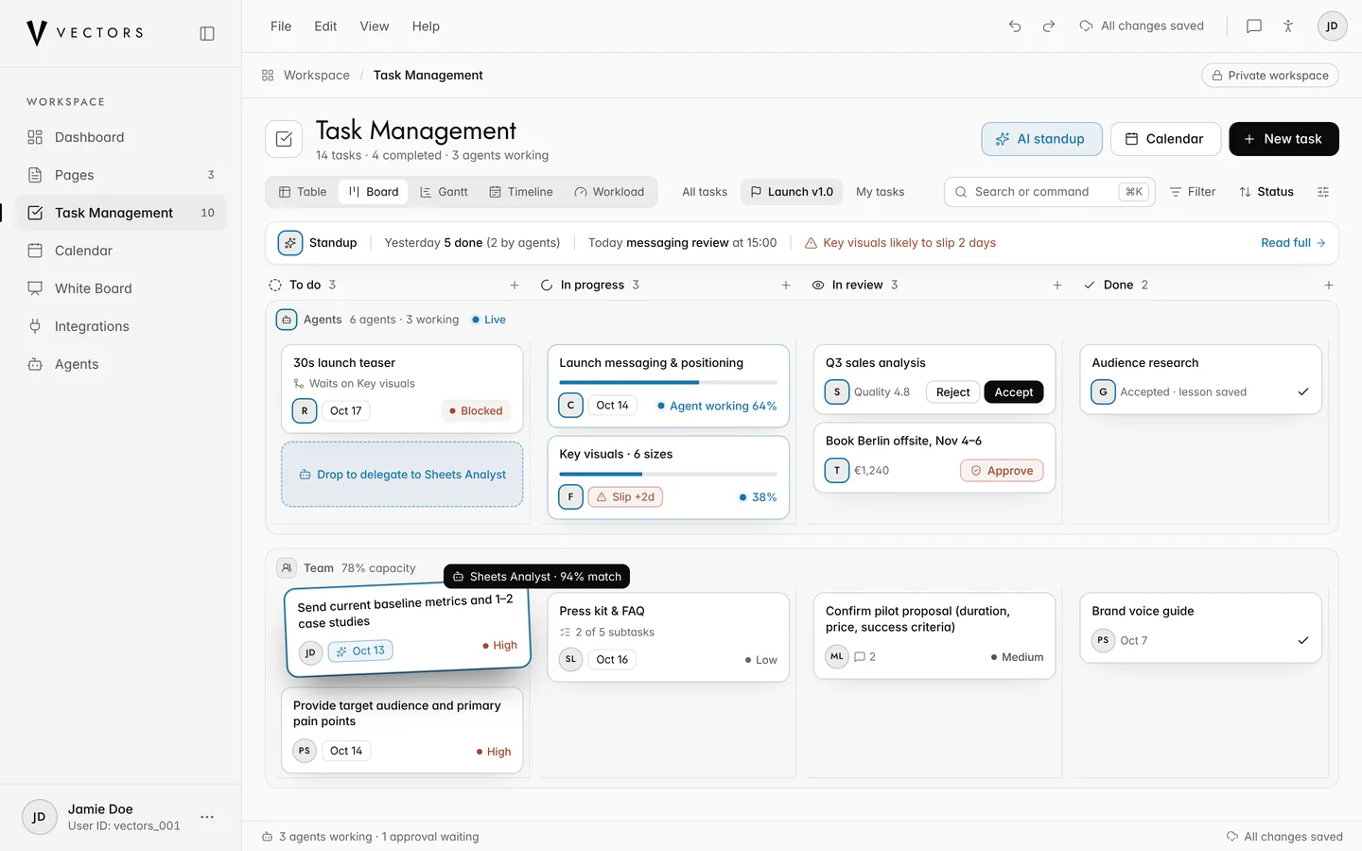1362x851 pixels.
Task: Focus the Search or command field
Action: 1049,192
